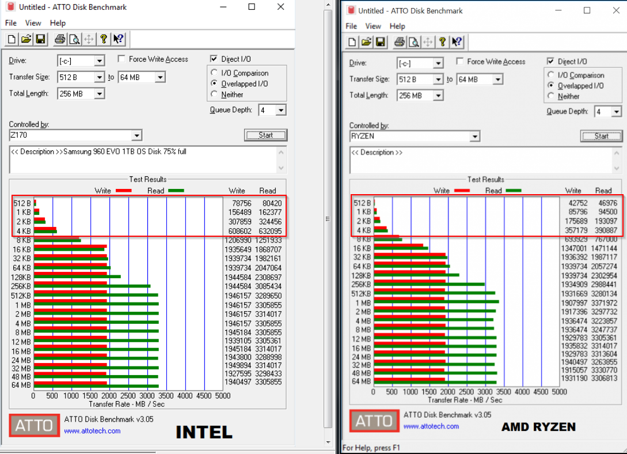Select Overlapped I/O radio in Ryzen window
627x454 pixels.
[551, 85]
